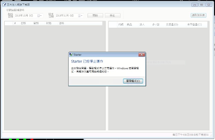Close the Starter error dialog with X
Image resolution: width=215 pixels, height=140 pixels.
(142, 55)
